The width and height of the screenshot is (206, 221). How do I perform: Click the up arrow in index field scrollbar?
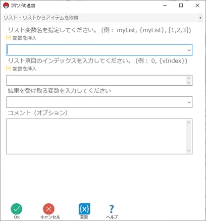[x=188, y=78]
